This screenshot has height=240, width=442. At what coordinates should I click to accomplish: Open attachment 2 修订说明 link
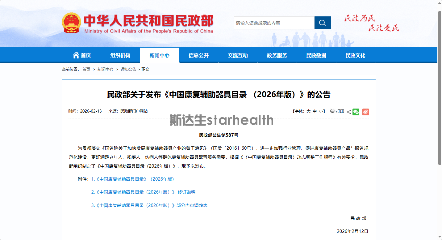pyautogui.click(x=143, y=192)
